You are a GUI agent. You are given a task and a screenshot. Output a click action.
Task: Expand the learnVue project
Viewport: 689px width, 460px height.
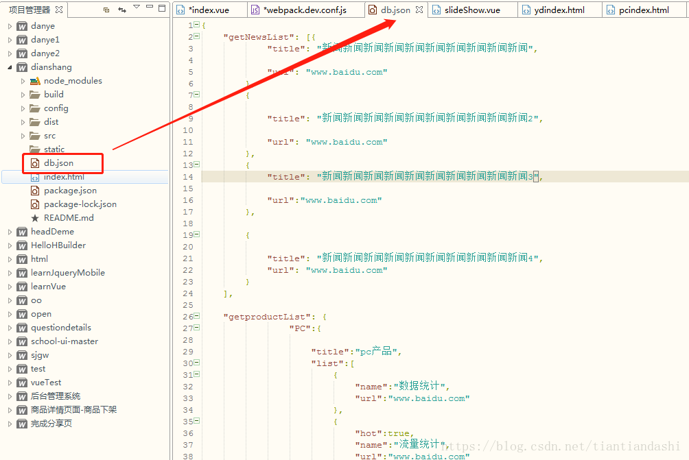click(x=10, y=287)
